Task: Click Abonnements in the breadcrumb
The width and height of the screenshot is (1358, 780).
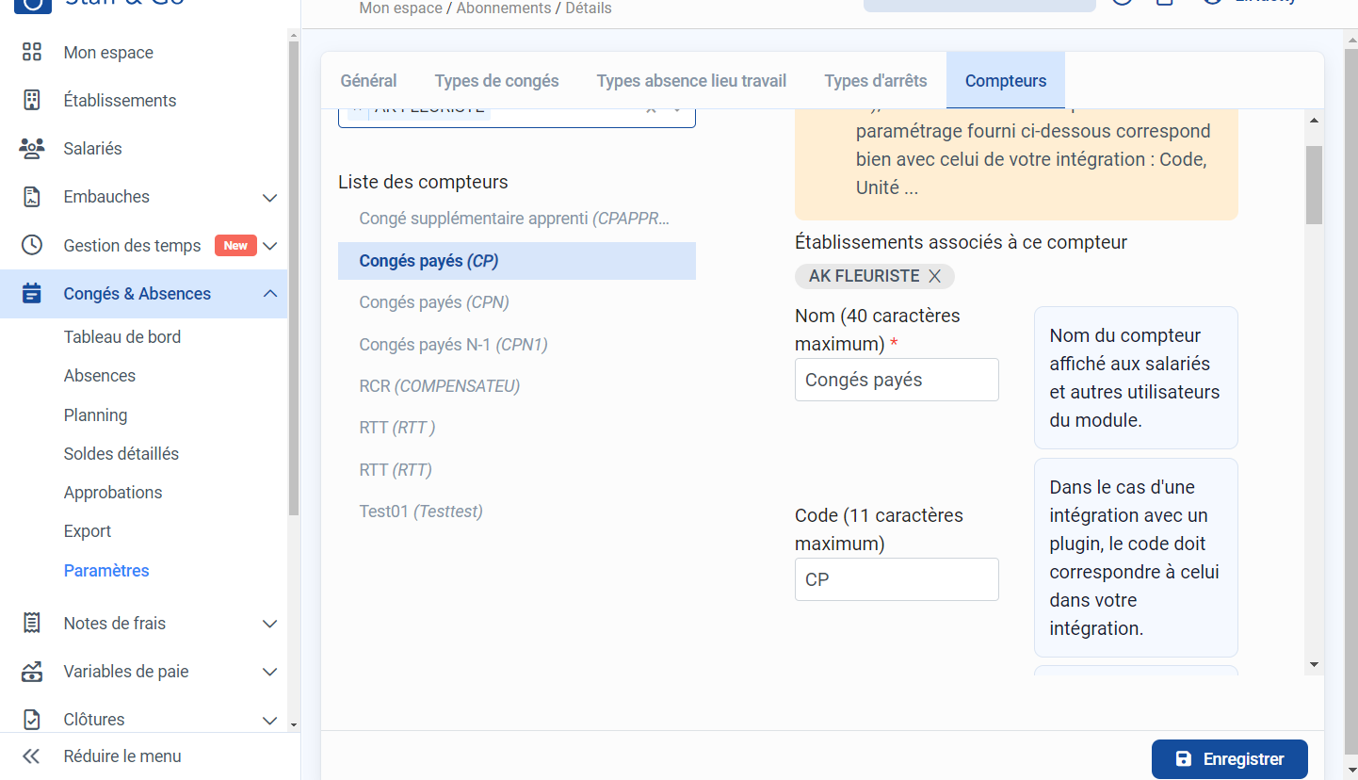Action: click(504, 8)
